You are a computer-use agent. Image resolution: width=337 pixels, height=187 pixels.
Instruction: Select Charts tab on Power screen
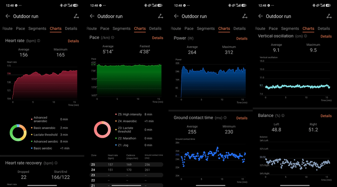(224, 29)
